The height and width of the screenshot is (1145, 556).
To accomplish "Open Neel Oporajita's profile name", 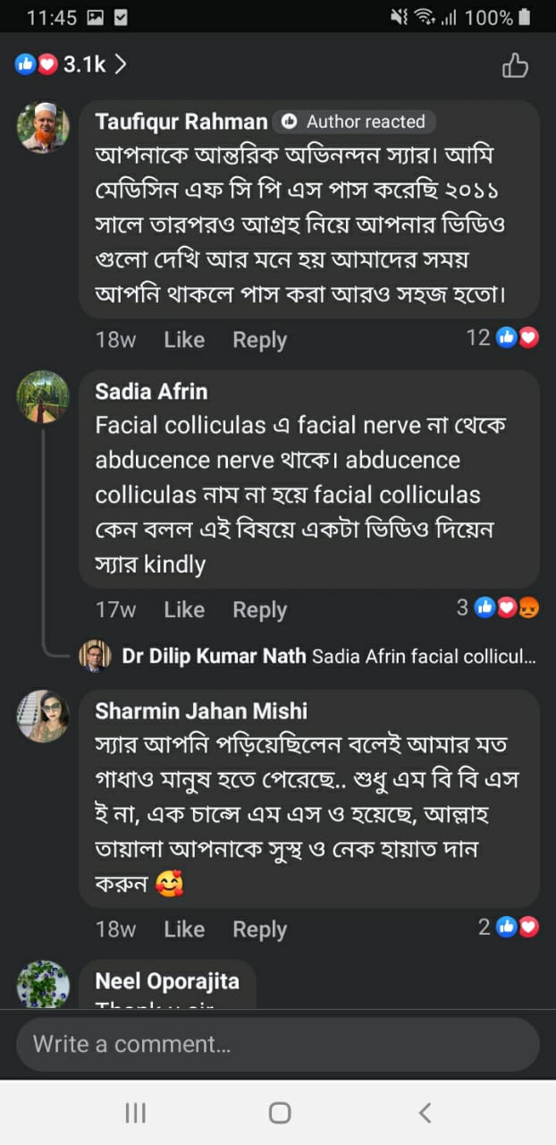I will (x=167, y=981).
